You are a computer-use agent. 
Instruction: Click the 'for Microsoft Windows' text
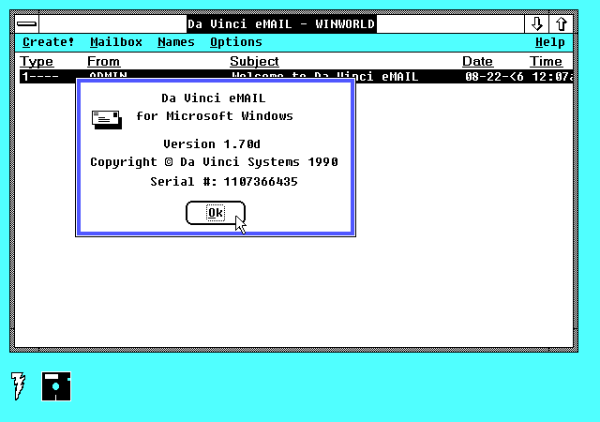[x=215, y=116]
